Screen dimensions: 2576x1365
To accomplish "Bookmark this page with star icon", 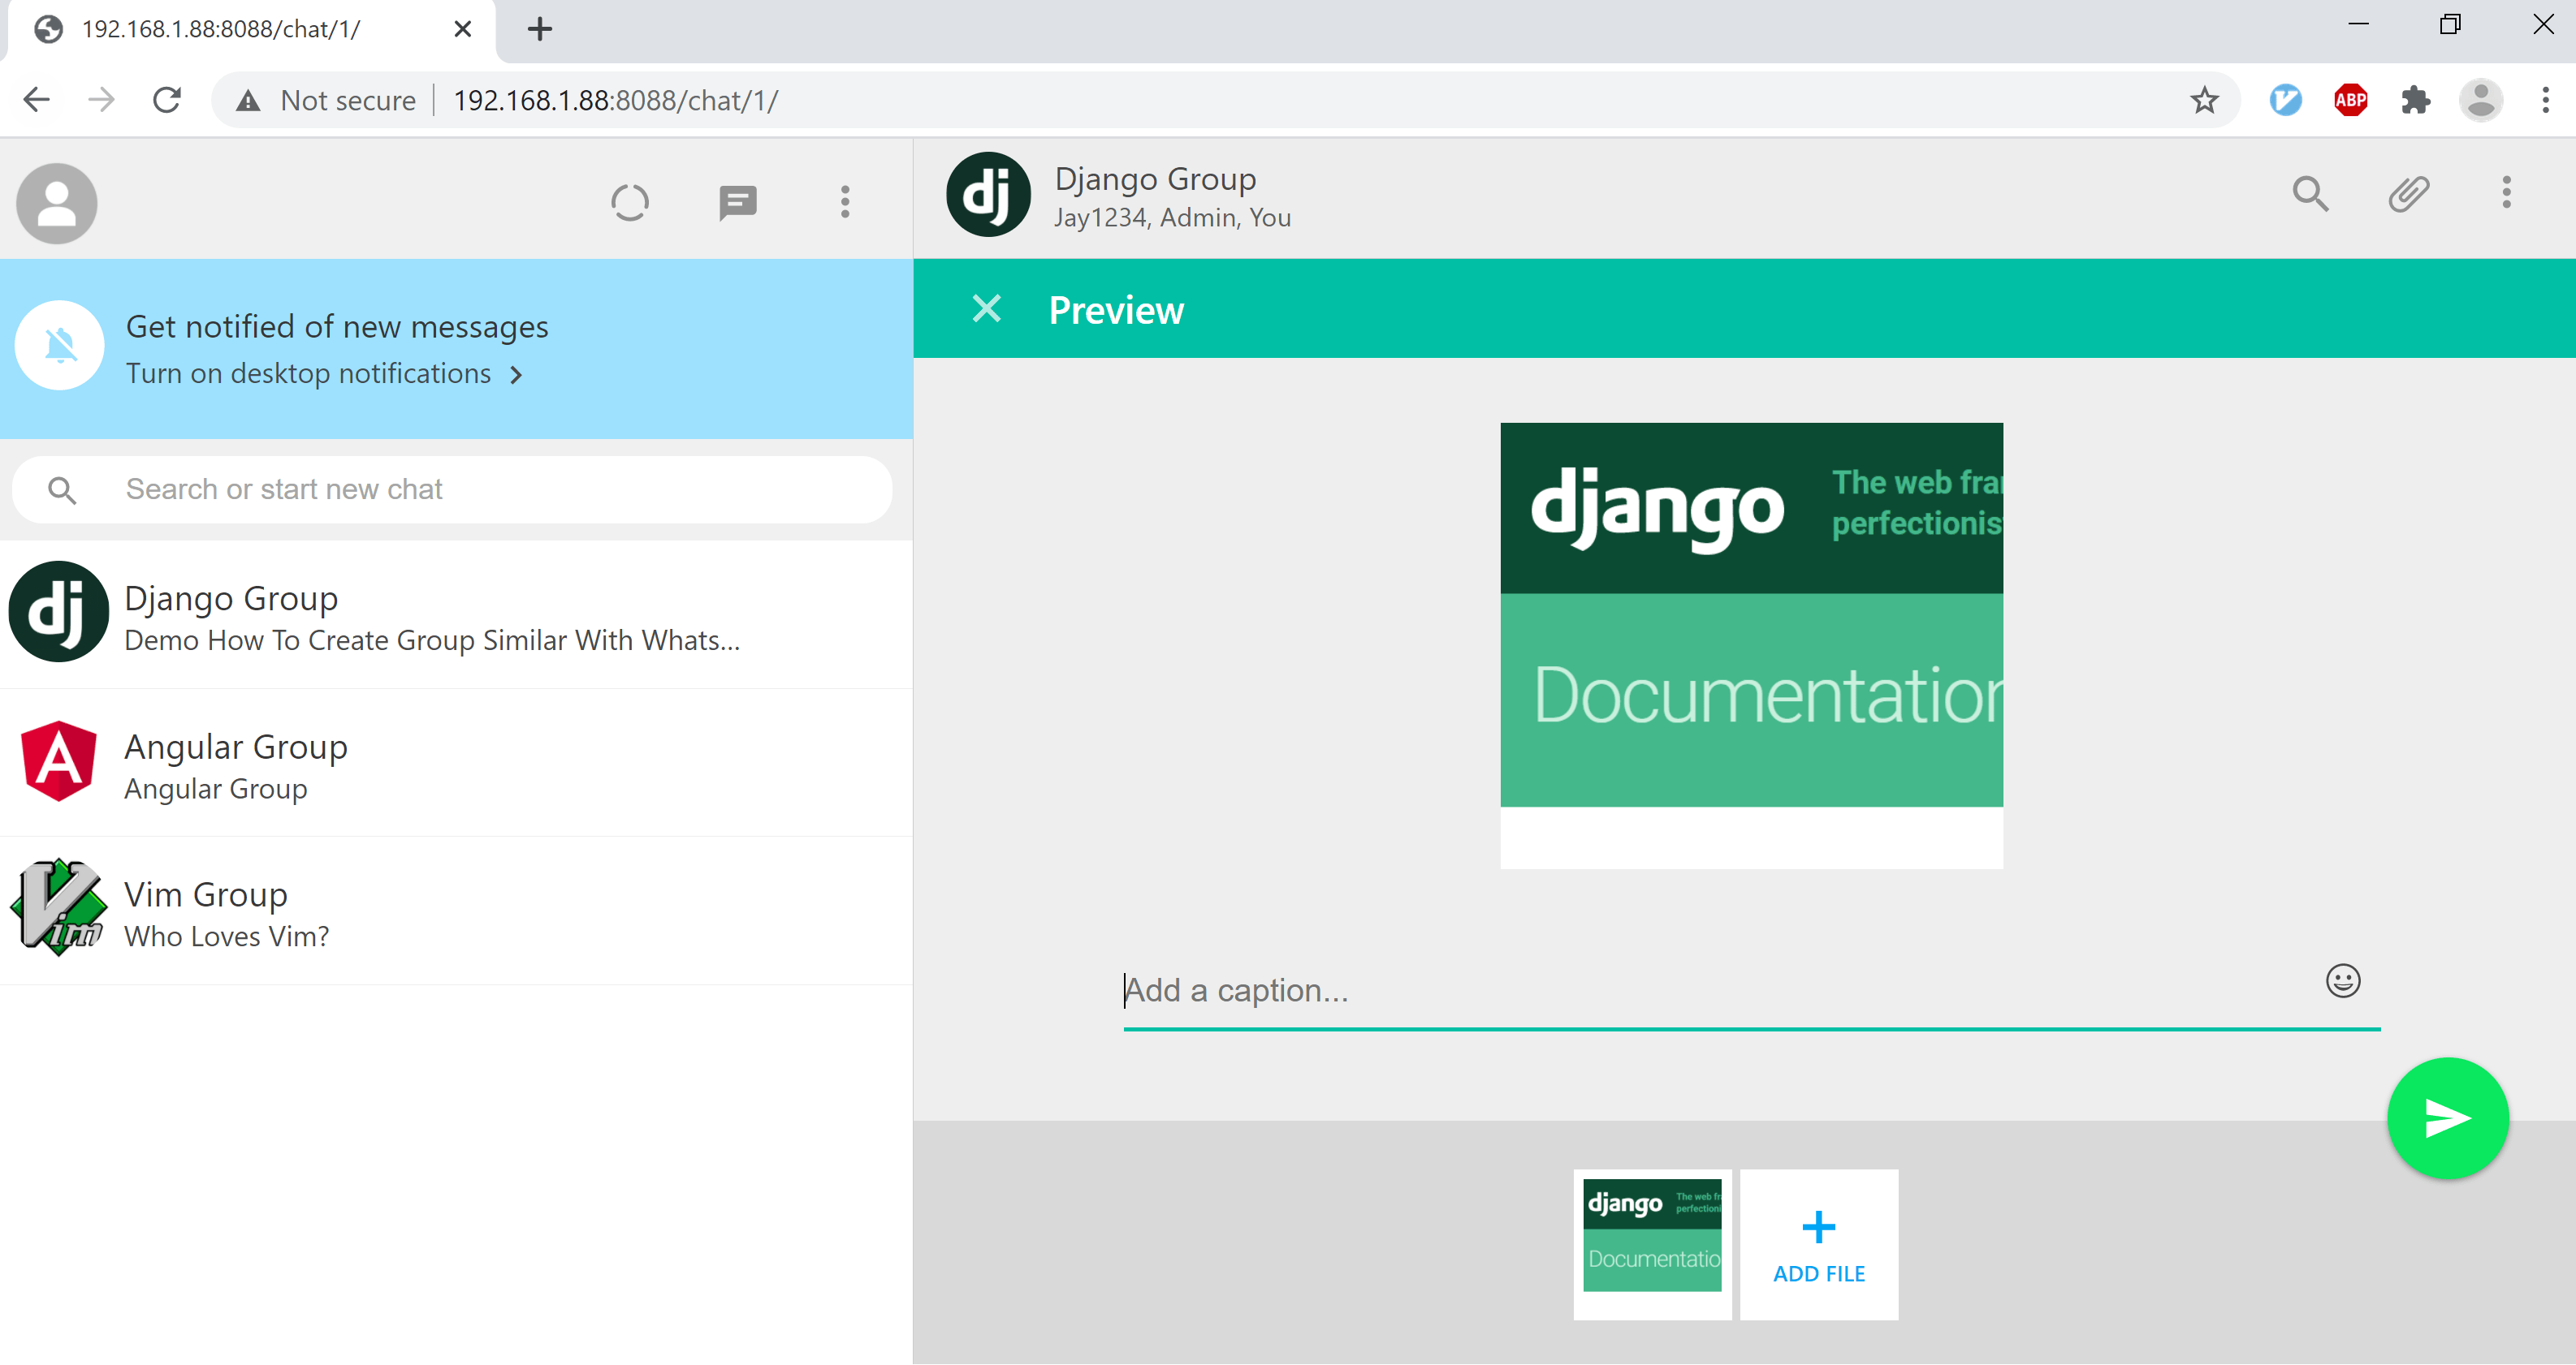I will coord(2204,100).
